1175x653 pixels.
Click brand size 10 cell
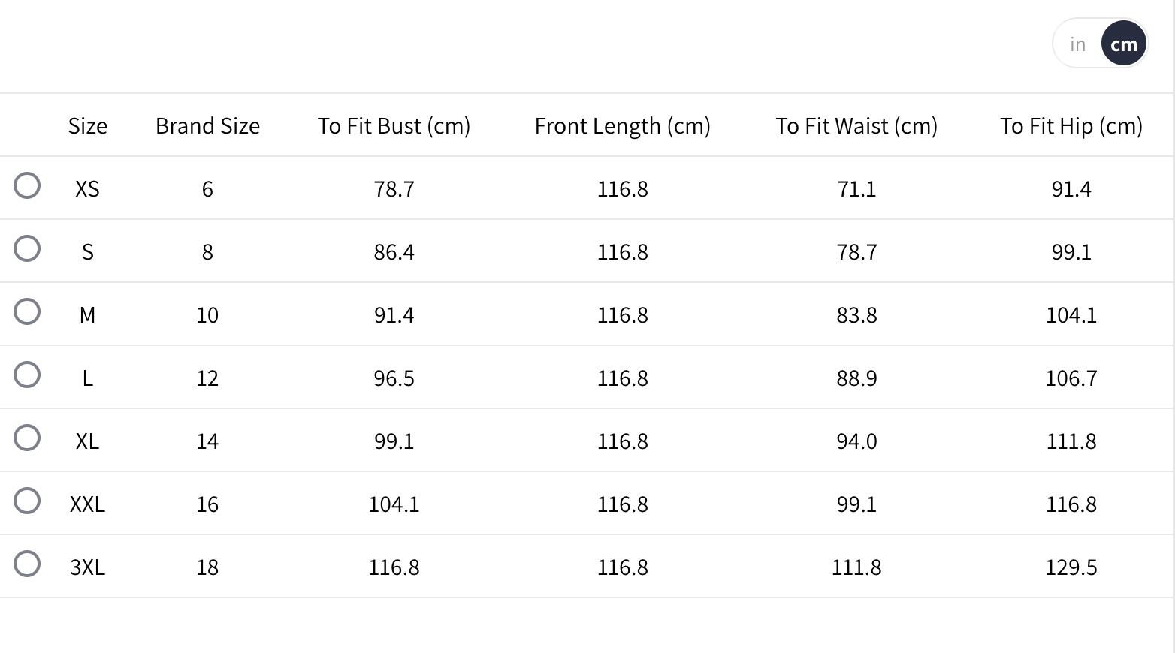coord(207,315)
